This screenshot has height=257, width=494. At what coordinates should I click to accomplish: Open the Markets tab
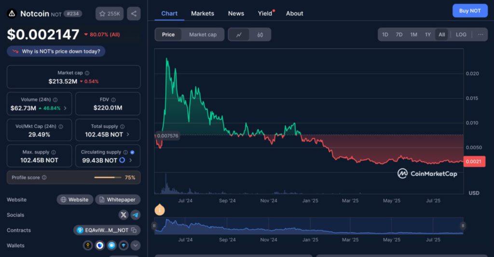click(203, 14)
